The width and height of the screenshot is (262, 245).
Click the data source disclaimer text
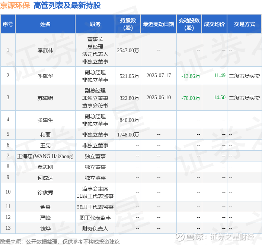(60, 242)
